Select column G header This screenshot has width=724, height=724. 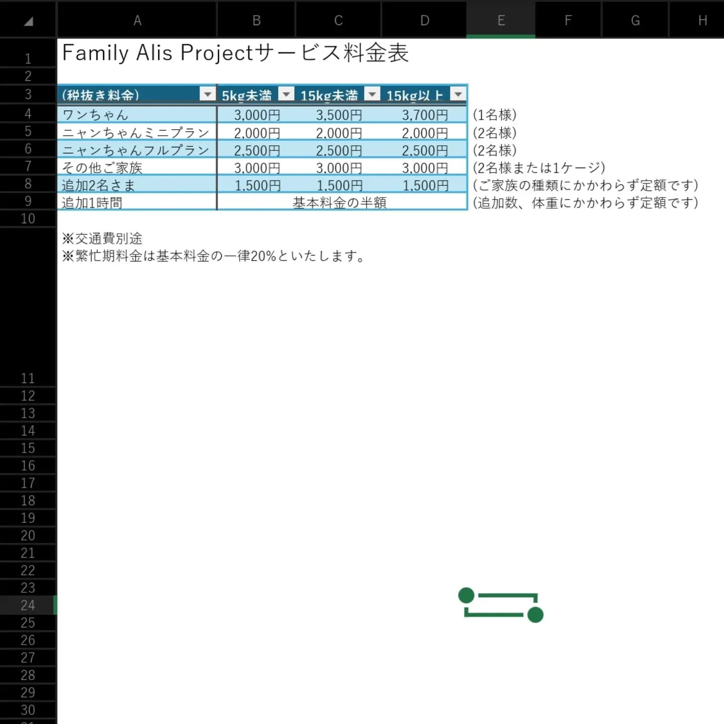point(635,21)
